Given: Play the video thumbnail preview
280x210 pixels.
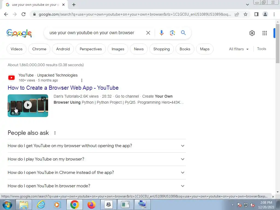Looking at the screenshot, I should (28, 106).
